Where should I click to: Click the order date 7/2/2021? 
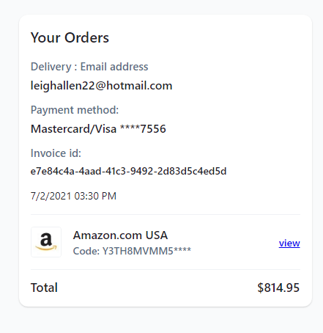pos(51,196)
